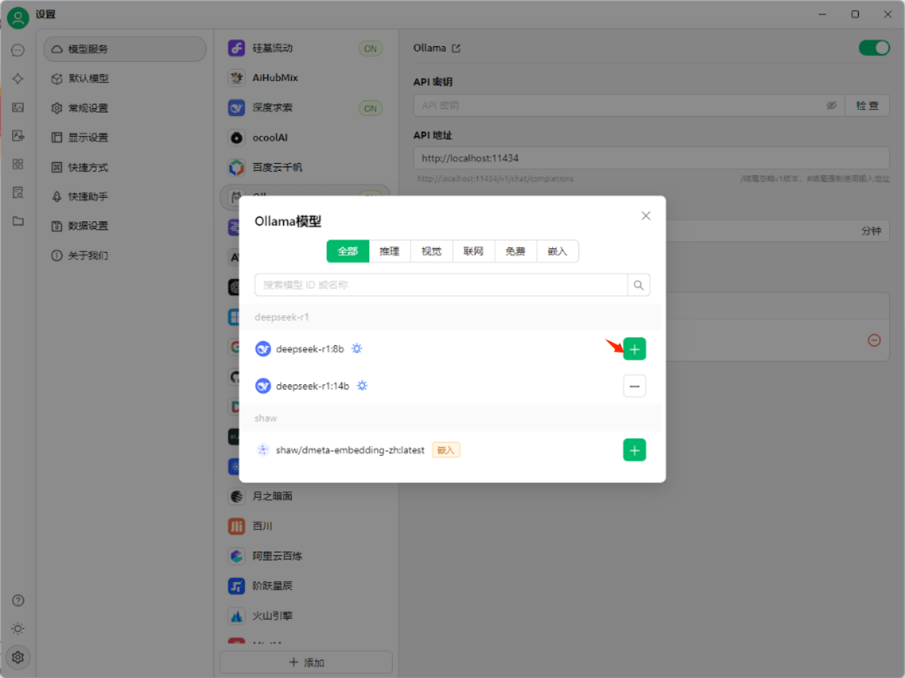Open 显示设置 settings section

click(x=125, y=137)
